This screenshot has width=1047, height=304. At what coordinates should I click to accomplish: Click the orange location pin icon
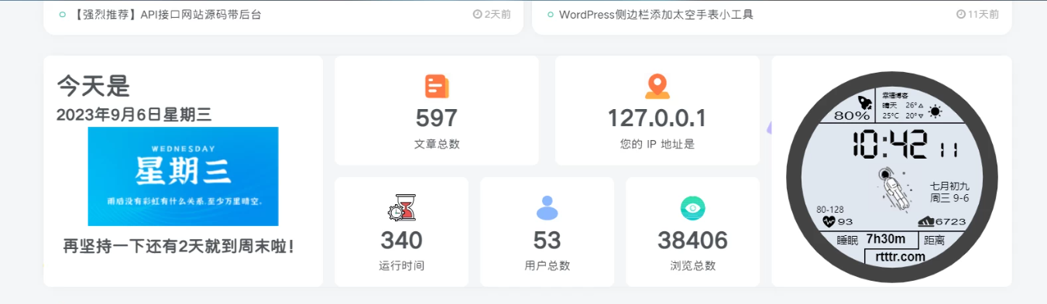point(657,87)
